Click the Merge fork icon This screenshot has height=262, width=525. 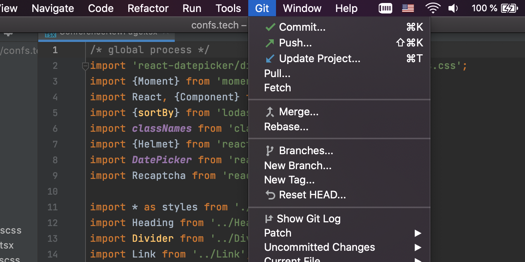pos(270,112)
